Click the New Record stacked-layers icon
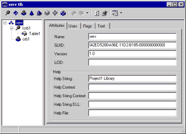The height and width of the screenshot is (134, 186). tap(47, 13)
